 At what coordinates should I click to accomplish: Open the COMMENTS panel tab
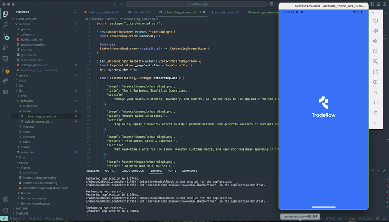coord(190,171)
